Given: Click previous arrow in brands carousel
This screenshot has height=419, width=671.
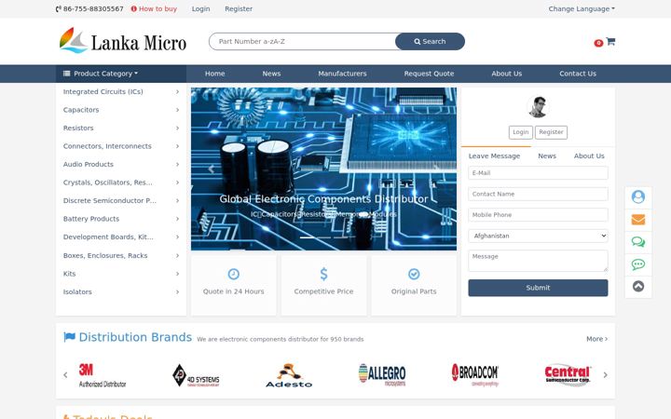Looking at the screenshot, I should click(x=65, y=375).
